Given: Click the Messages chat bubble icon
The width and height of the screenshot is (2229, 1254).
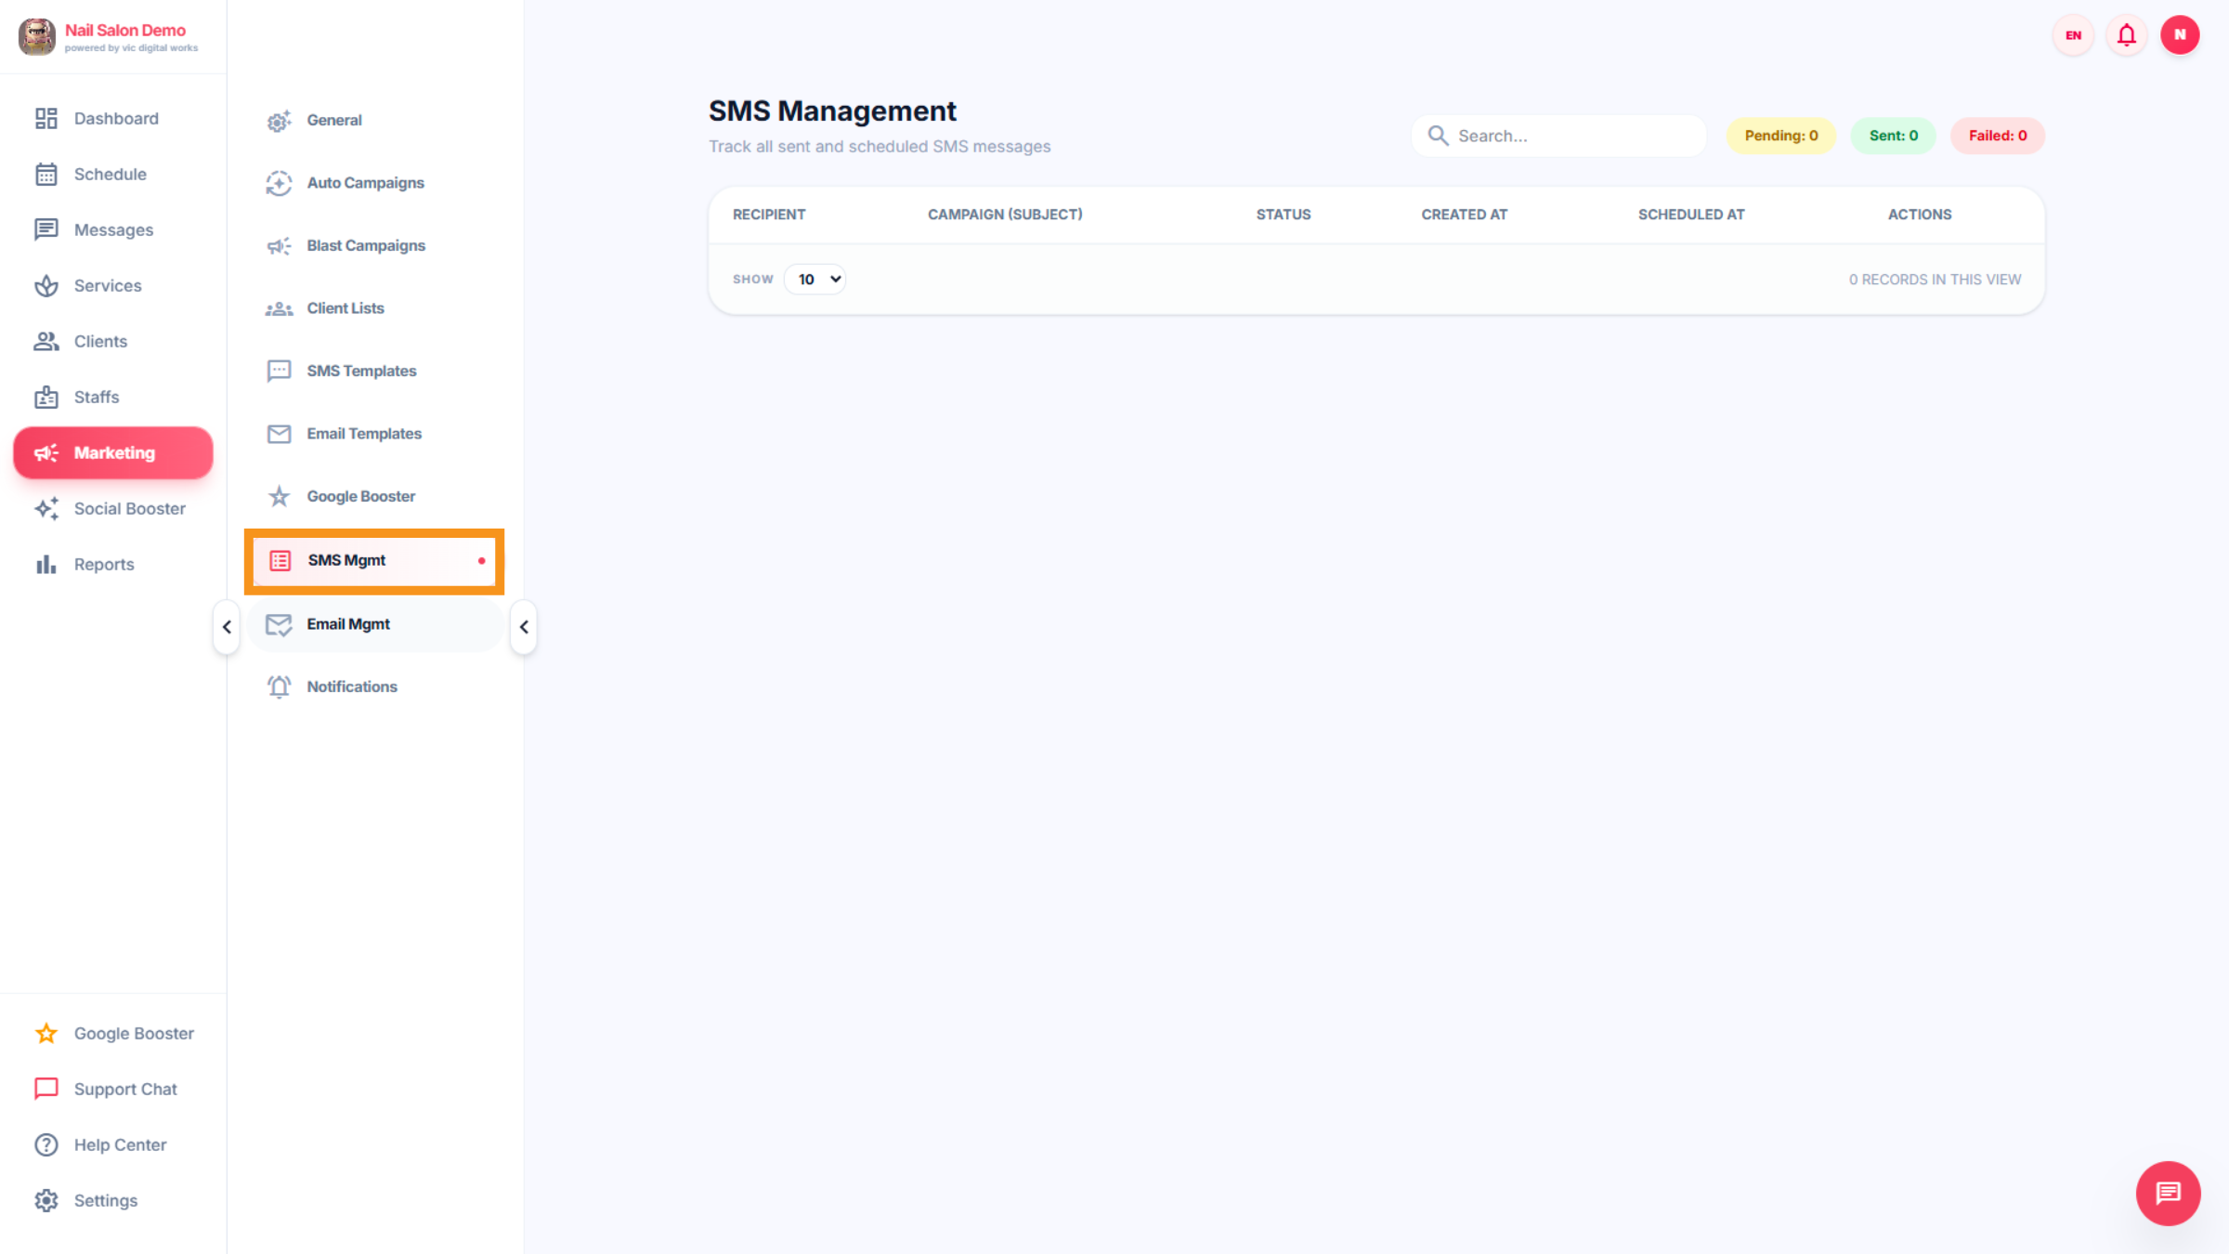Looking at the screenshot, I should pos(46,229).
